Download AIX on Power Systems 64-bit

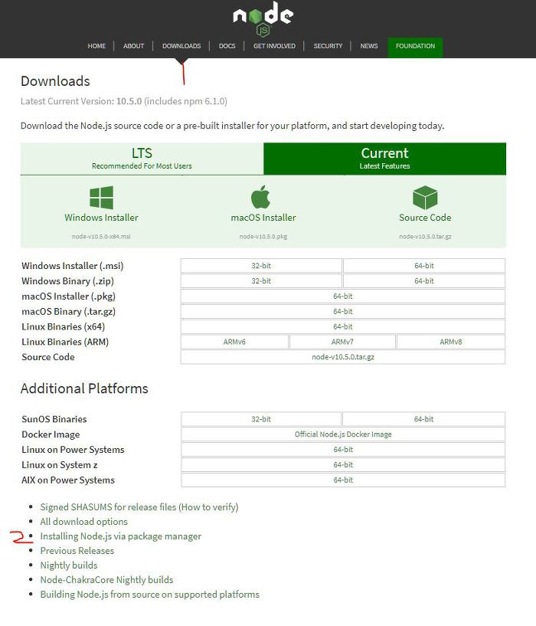click(343, 480)
